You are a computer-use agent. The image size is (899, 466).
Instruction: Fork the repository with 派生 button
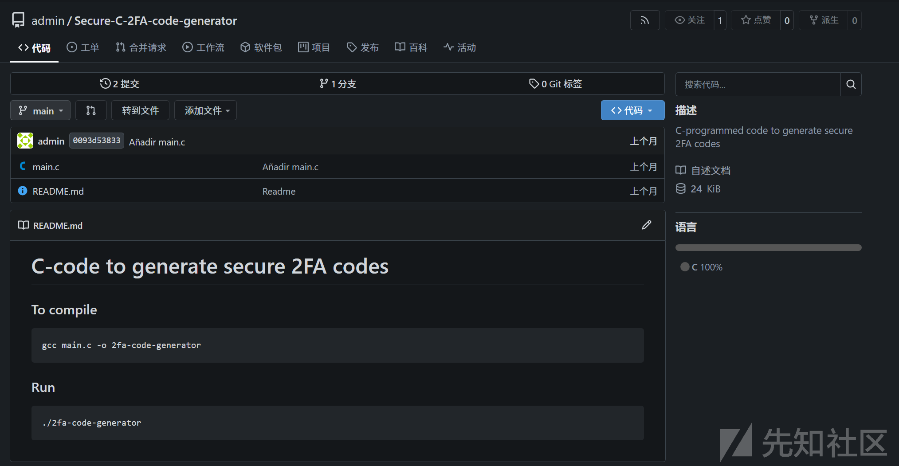pos(824,20)
